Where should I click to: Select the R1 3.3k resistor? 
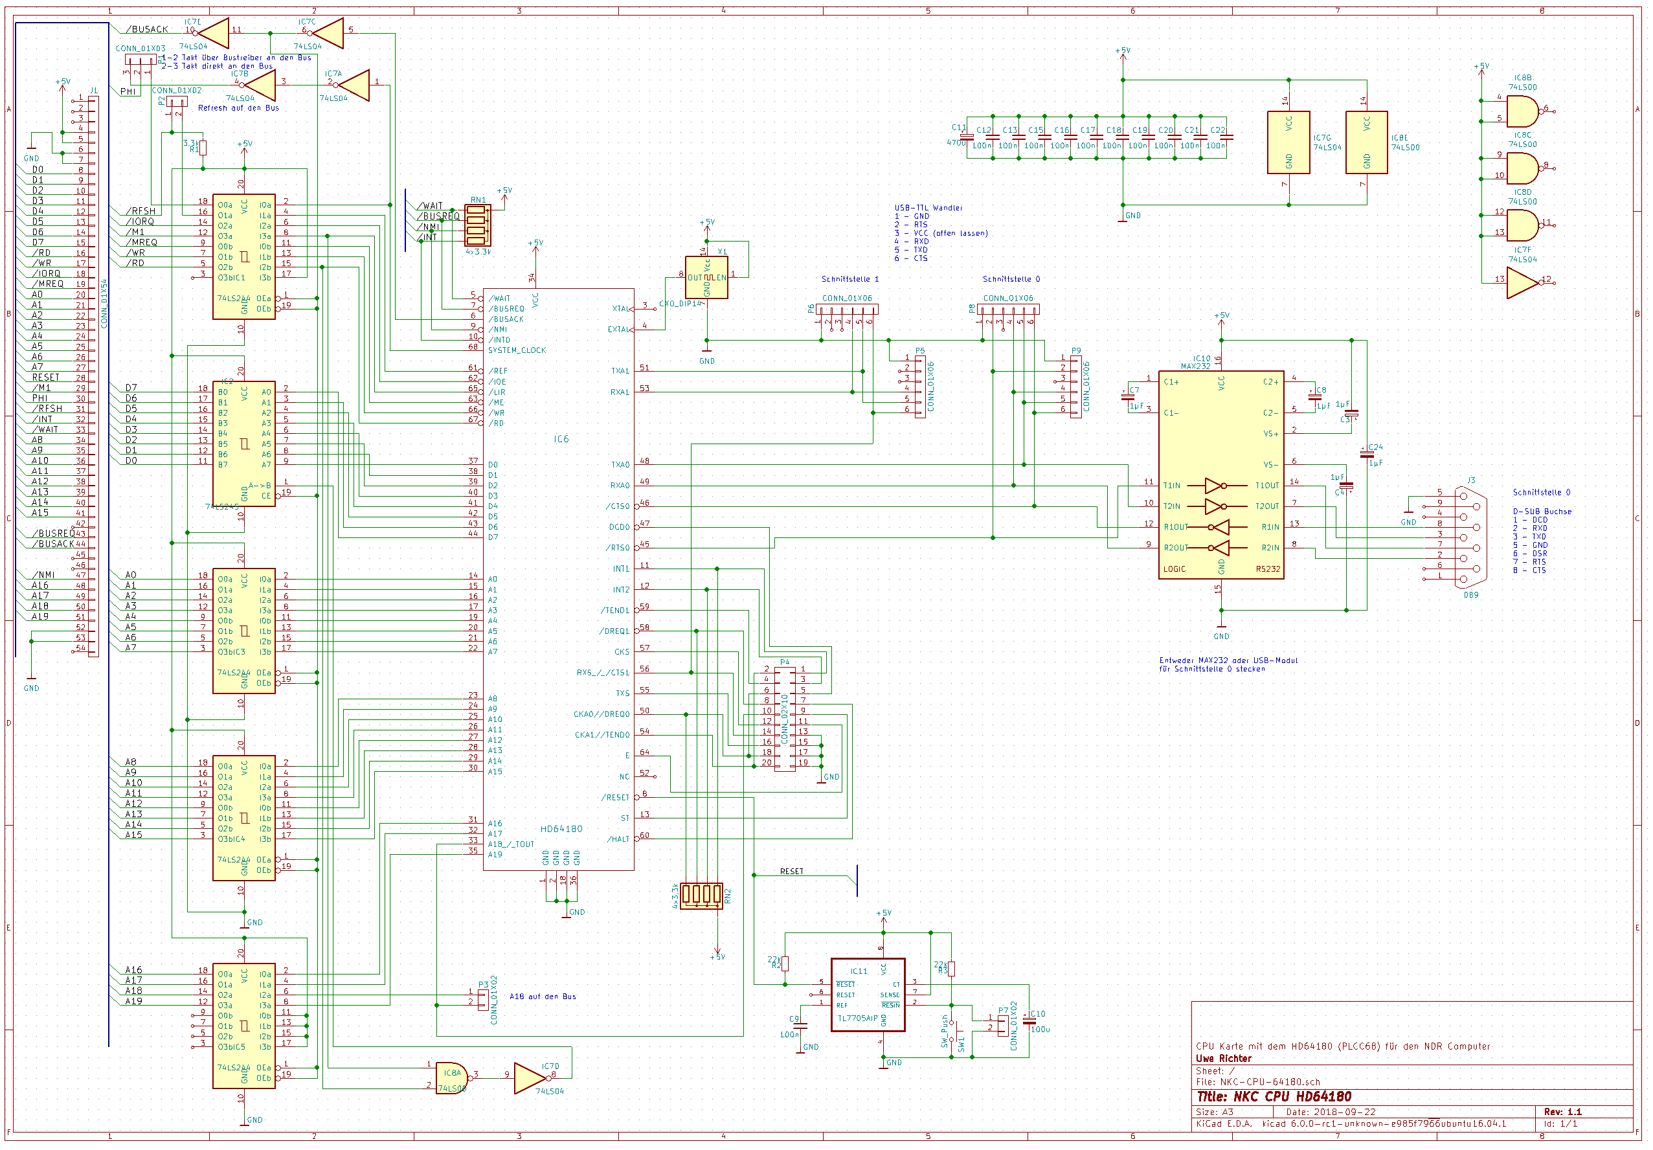point(203,148)
